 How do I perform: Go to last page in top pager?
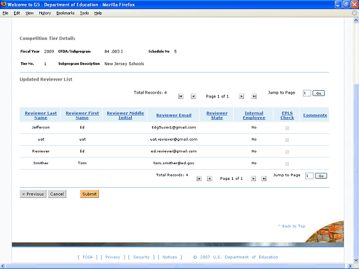(254, 96)
